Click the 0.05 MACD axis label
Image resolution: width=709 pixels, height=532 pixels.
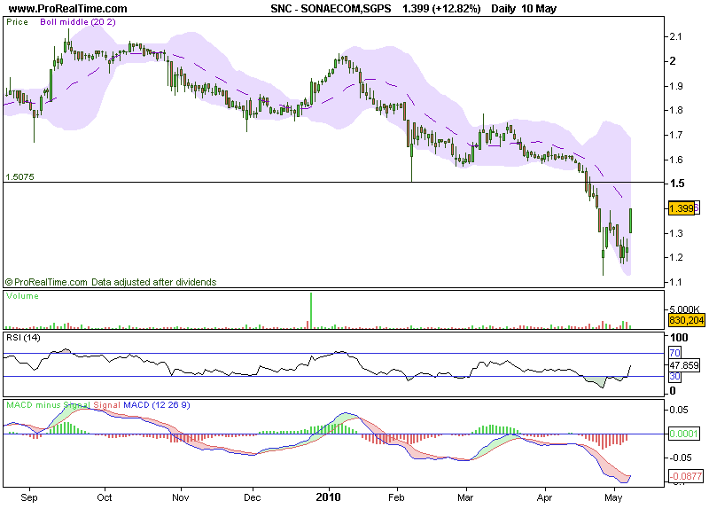[x=679, y=410]
